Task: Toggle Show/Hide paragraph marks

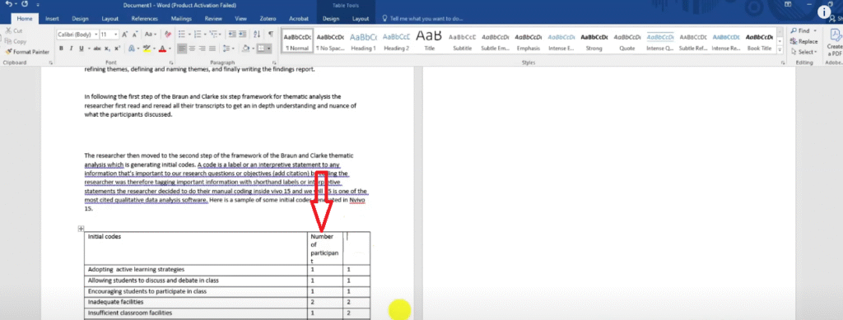Action: (270, 35)
